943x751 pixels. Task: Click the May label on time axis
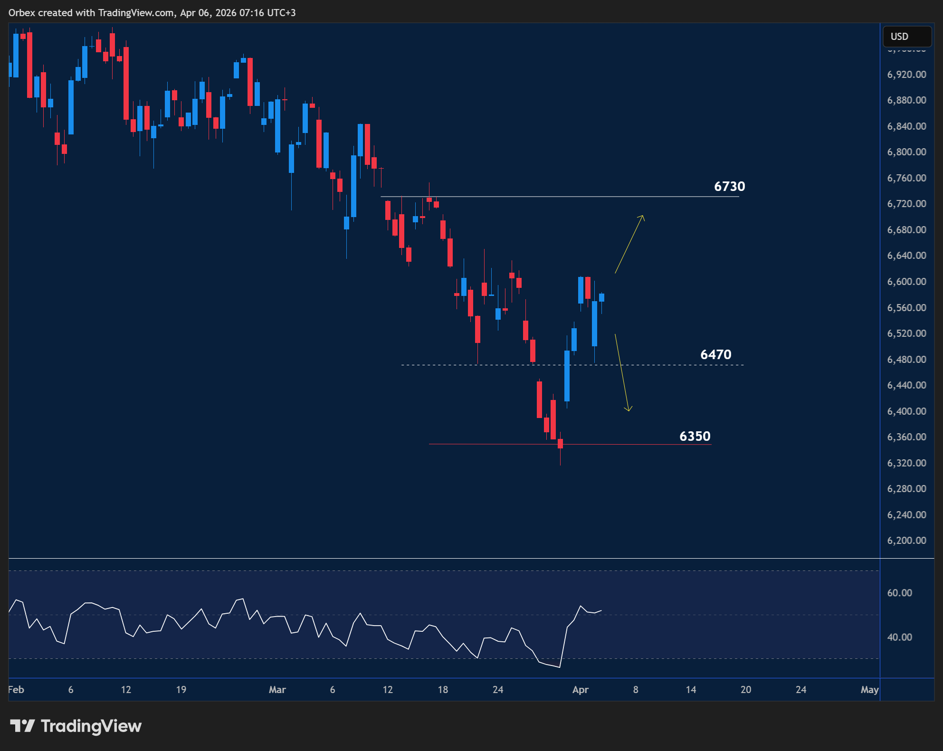pos(870,690)
